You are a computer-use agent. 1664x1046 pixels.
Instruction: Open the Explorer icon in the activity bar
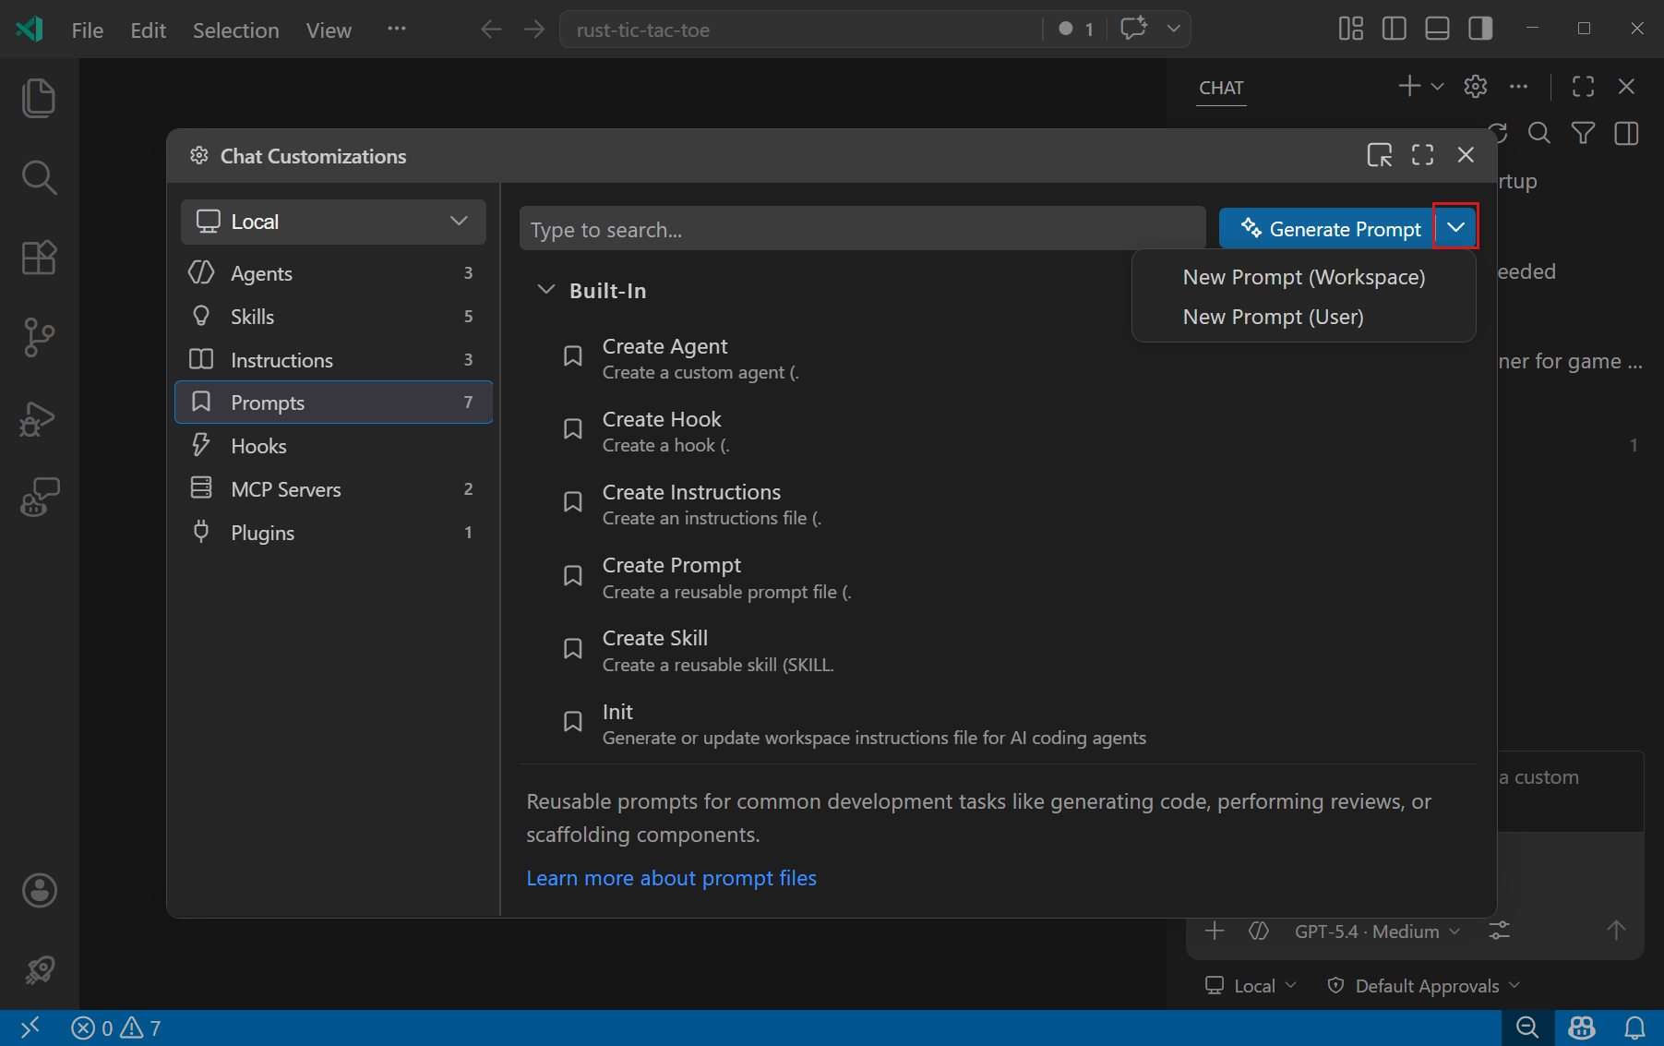coord(39,98)
